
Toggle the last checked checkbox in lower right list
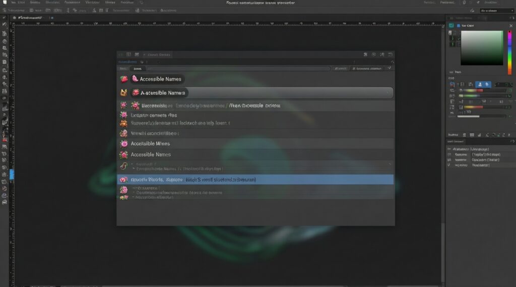point(449,165)
